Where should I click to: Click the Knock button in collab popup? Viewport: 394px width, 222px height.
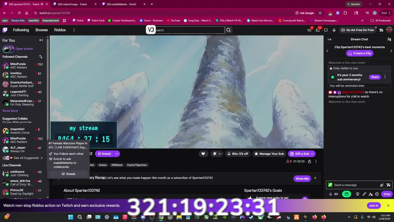click(x=68, y=174)
